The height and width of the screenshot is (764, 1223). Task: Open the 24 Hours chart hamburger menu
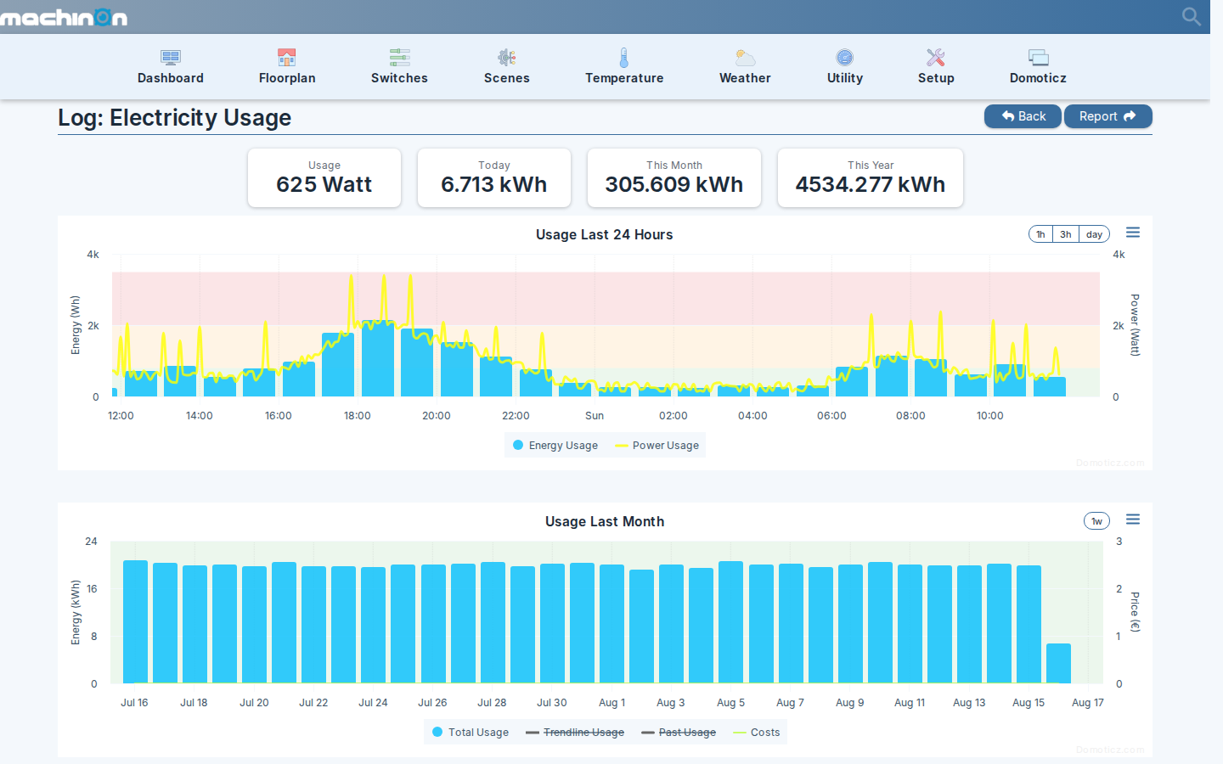click(1133, 233)
